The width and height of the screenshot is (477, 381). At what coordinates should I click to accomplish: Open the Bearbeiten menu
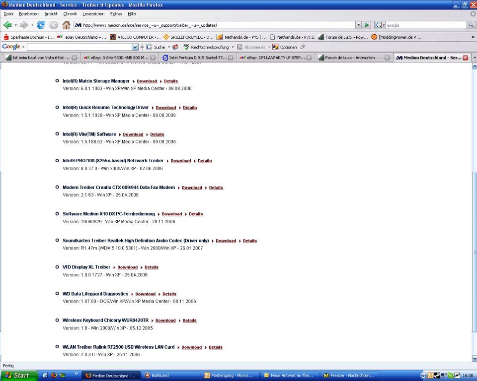[x=29, y=14]
